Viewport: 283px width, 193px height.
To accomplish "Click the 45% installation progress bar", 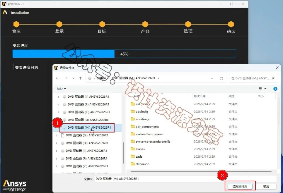I will click(x=124, y=54).
